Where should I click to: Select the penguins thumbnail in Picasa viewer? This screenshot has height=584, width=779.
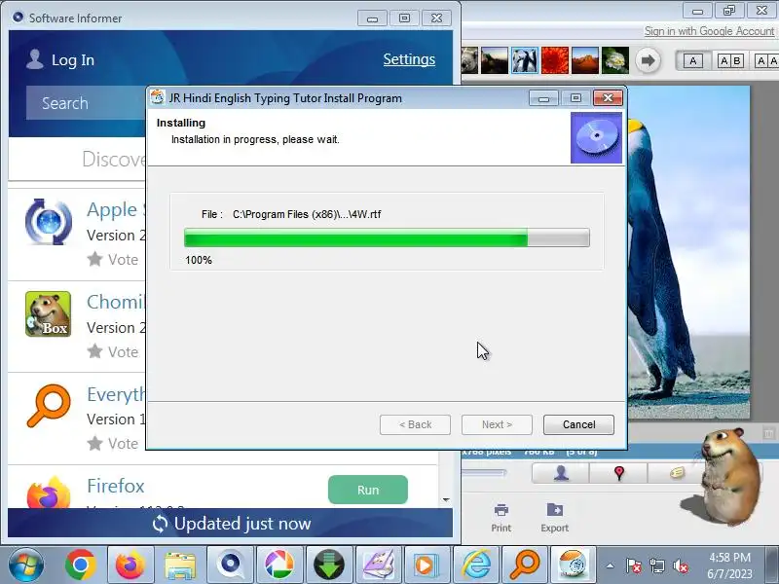[524, 60]
